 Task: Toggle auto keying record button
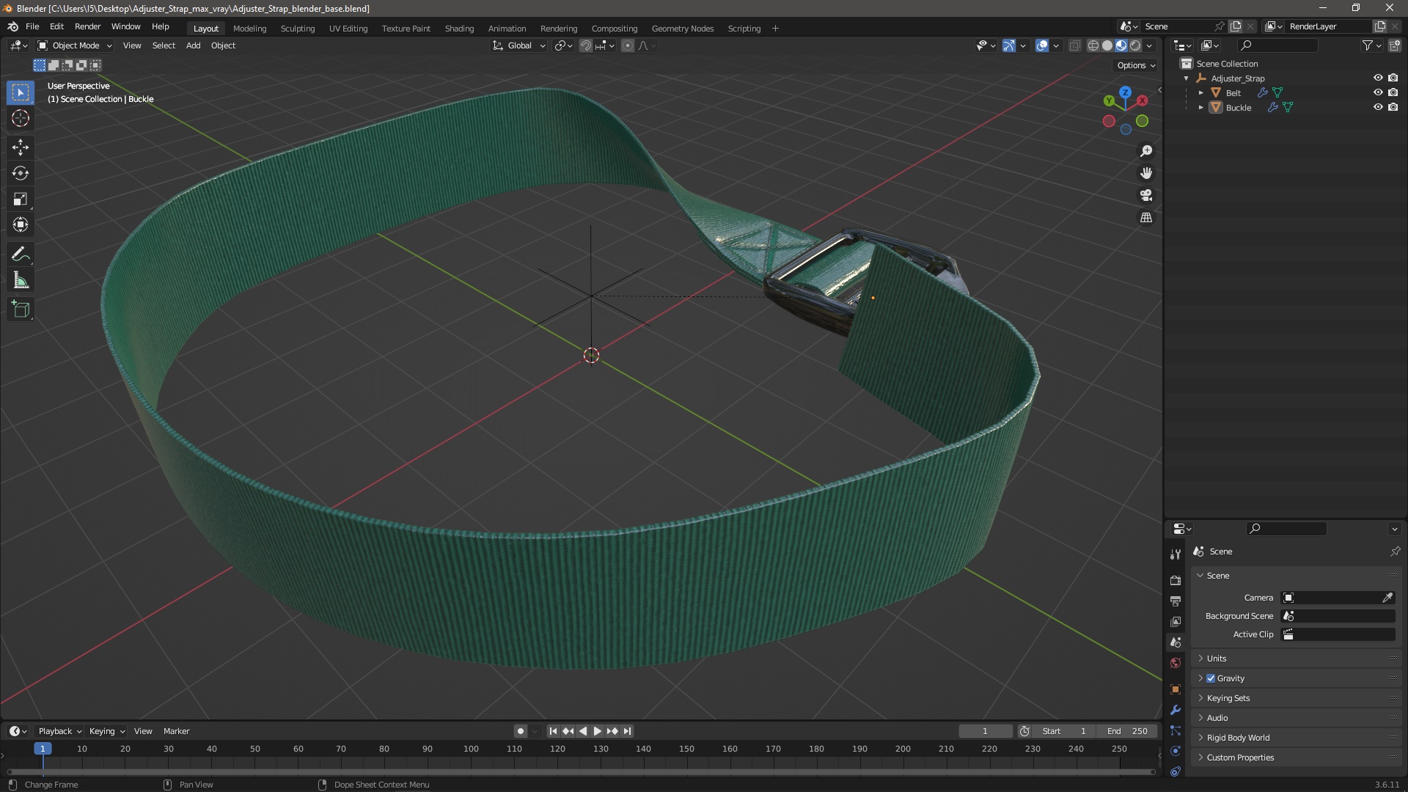(521, 731)
